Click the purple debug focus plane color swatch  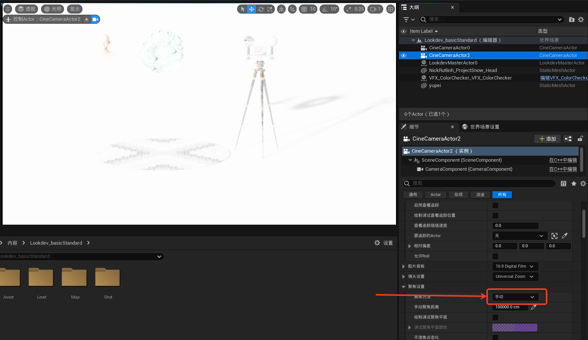click(515, 328)
